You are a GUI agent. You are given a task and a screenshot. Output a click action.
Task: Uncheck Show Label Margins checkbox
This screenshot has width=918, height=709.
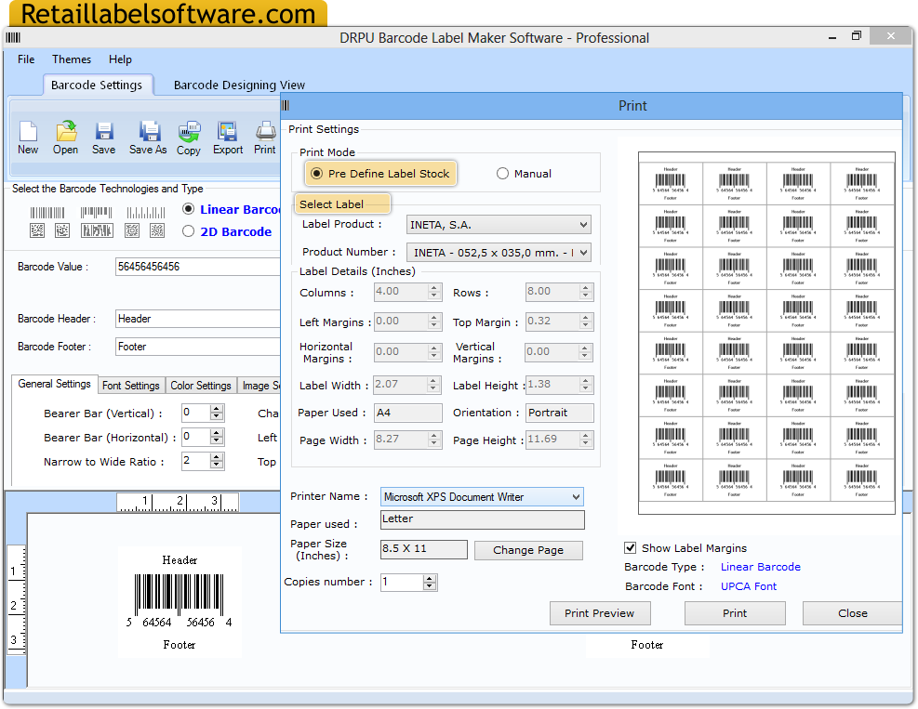631,548
